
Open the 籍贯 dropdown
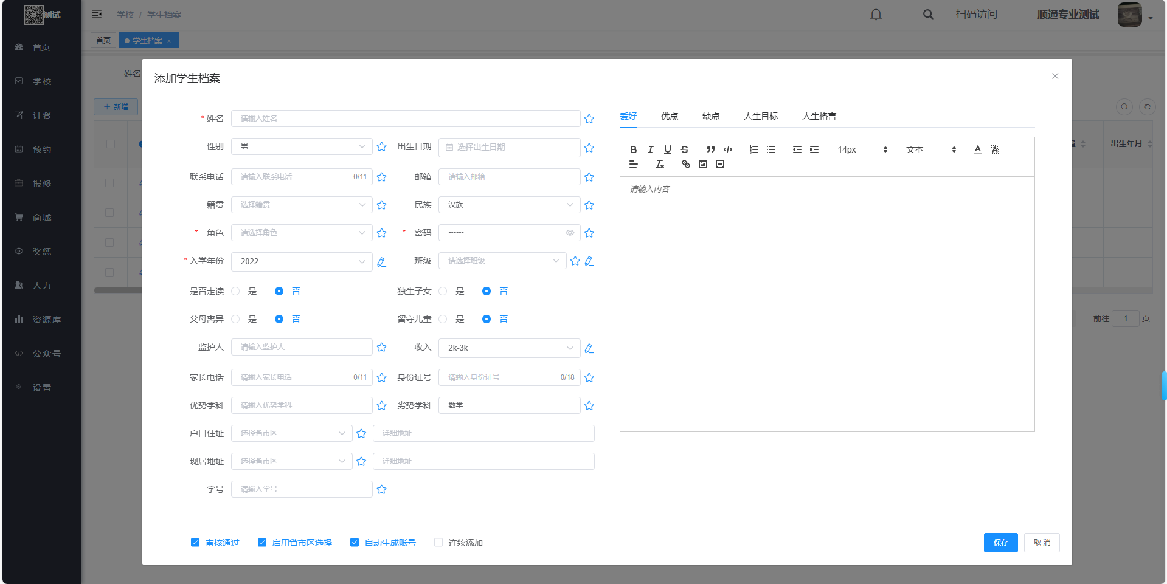point(302,205)
